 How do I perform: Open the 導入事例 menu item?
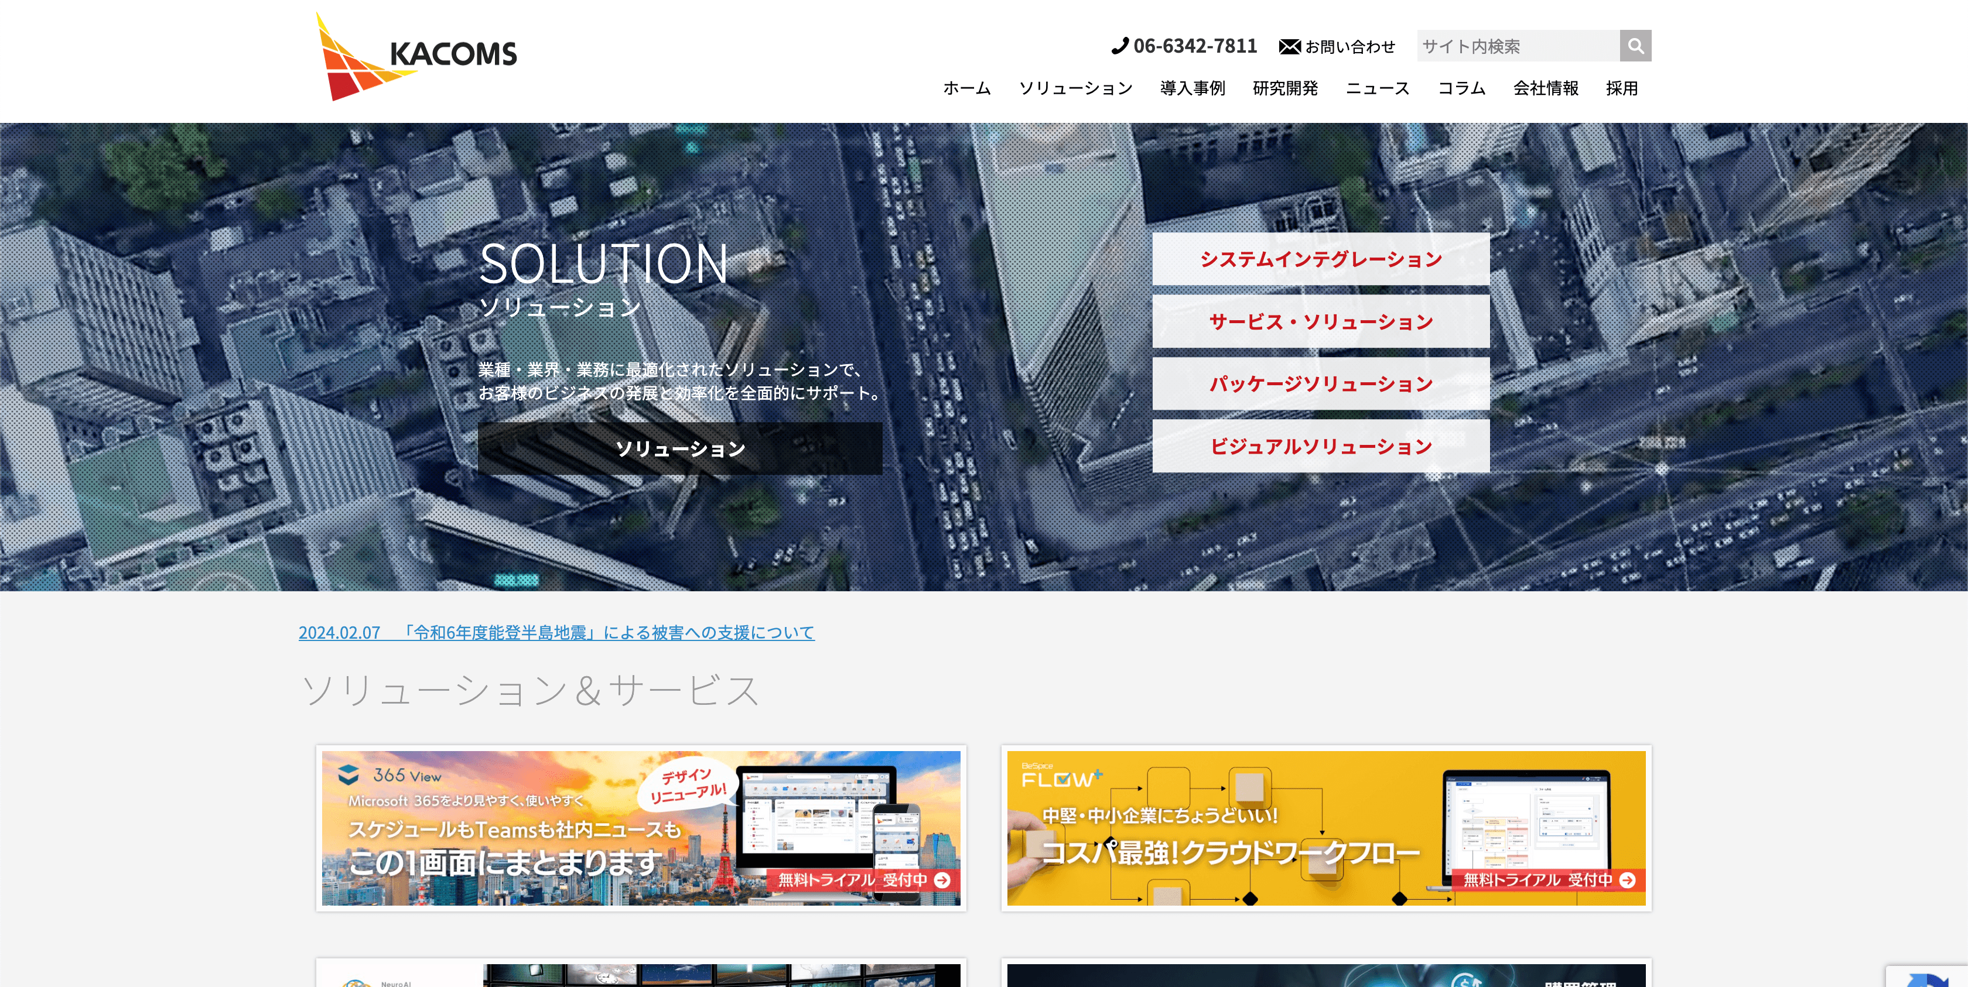(1192, 88)
